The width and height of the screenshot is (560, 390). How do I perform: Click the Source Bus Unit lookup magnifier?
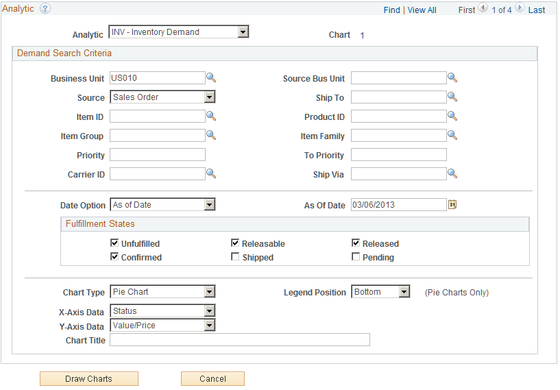coord(452,77)
